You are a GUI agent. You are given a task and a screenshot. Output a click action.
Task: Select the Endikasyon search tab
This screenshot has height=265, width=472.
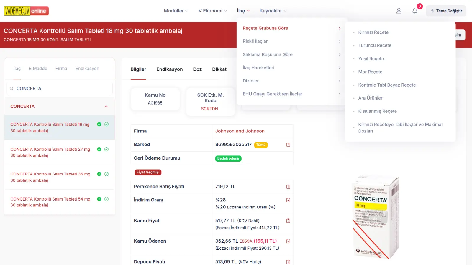87,69
